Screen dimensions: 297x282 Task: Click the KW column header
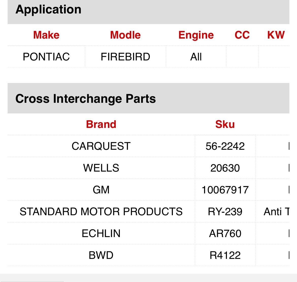point(276,35)
